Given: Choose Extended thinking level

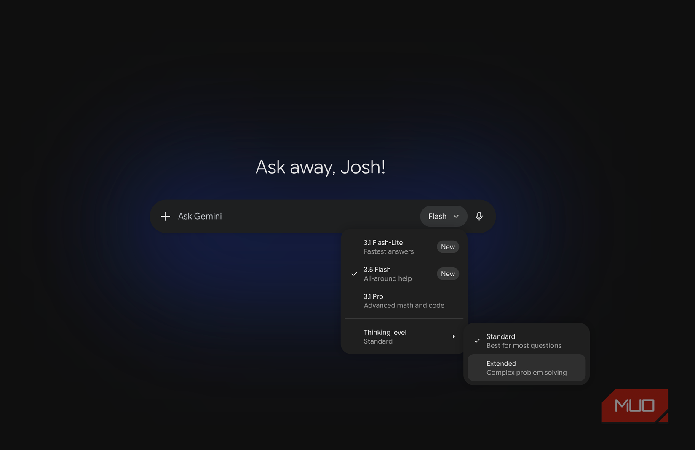Looking at the screenshot, I should click(527, 368).
